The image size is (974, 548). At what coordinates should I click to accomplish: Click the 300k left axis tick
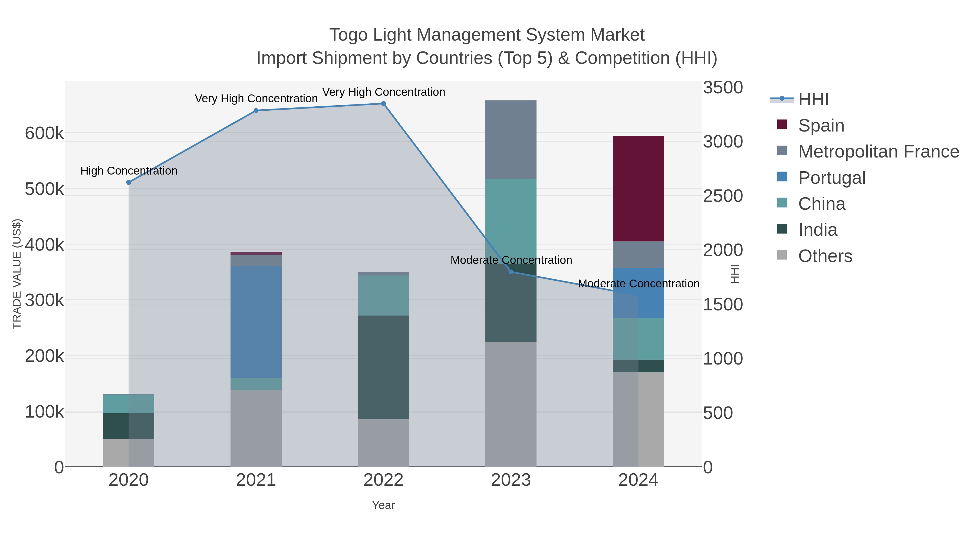pos(44,300)
